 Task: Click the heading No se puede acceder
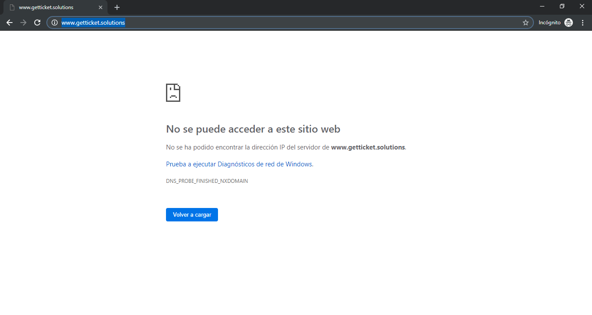(253, 129)
